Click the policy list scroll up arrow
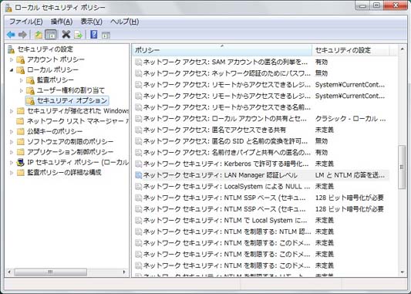The height and width of the screenshot is (294, 411). coord(402,49)
